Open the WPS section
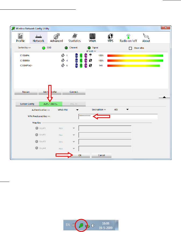Viewport: 181px width, 232px height. pyautogui.click(x=110, y=38)
